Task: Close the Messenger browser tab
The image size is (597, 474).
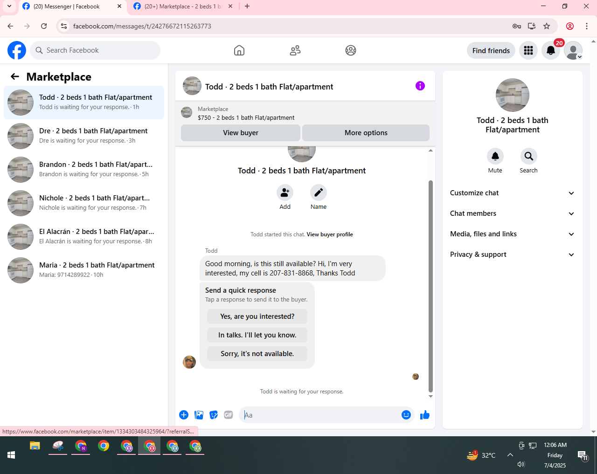Action: coord(119,7)
